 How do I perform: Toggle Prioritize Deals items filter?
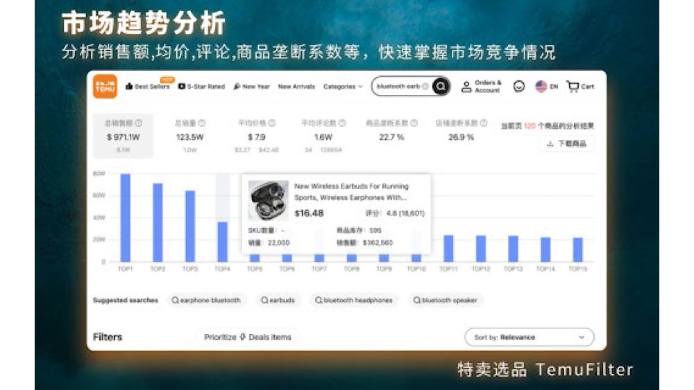point(248,337)
